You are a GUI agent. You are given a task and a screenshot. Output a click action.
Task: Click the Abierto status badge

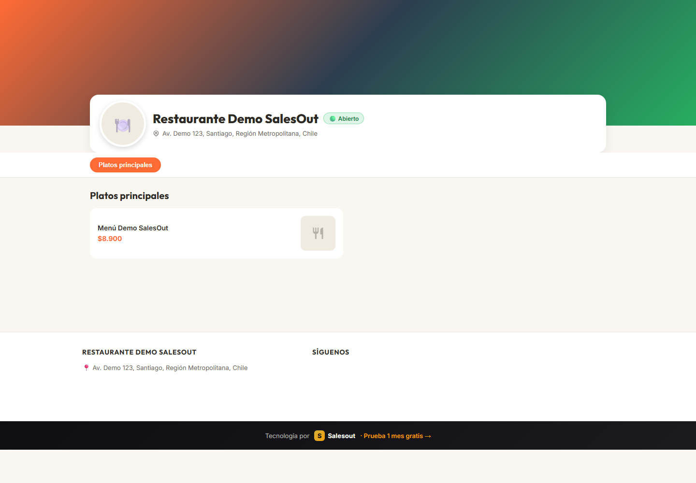344,119
